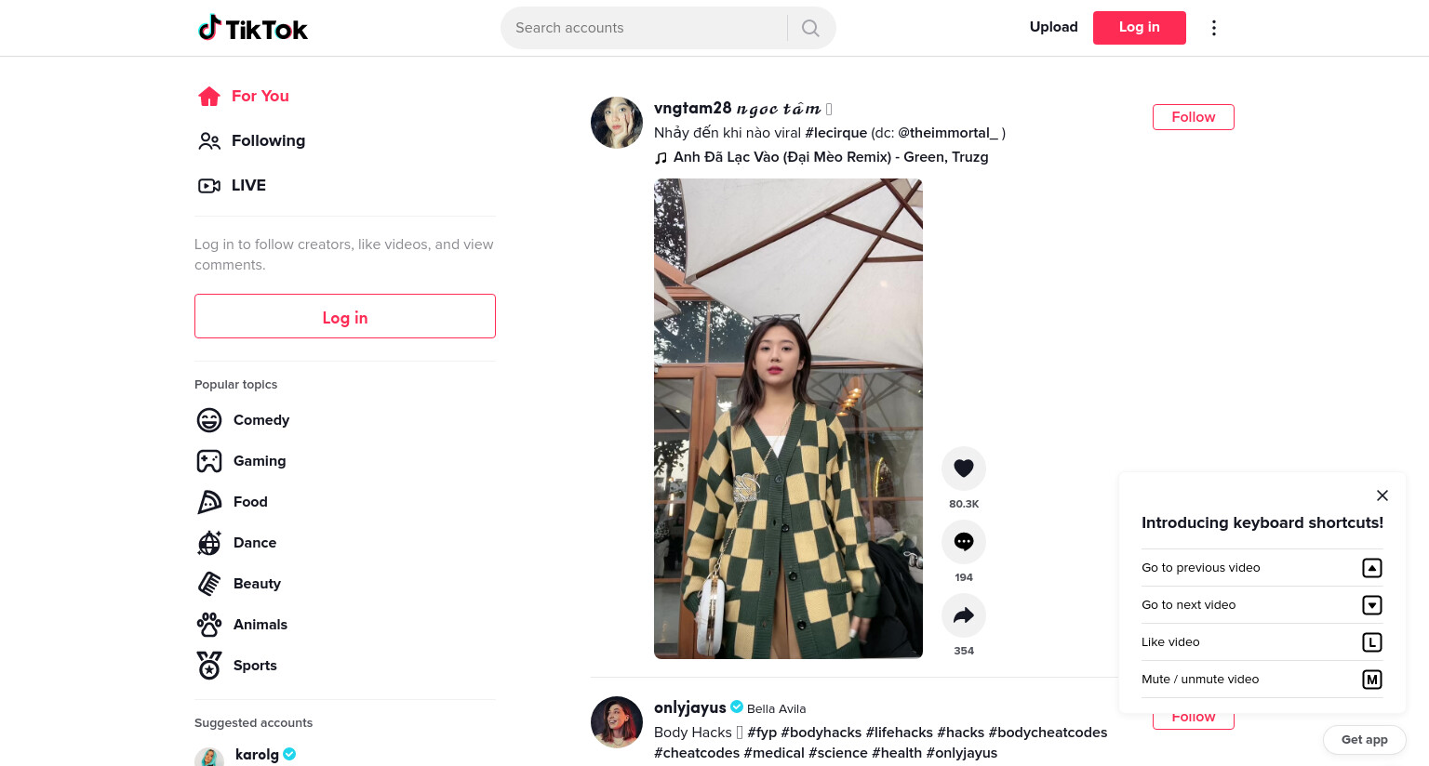The width and height of the screenshot is (1429, 766).
Task: Click the Upload link in header
Action: pos(1054,27)
